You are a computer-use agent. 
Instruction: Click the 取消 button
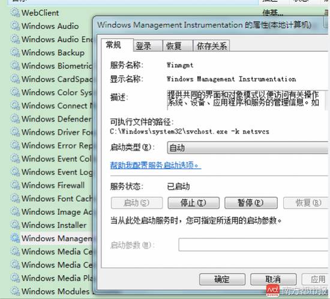[x=274, y=279]
